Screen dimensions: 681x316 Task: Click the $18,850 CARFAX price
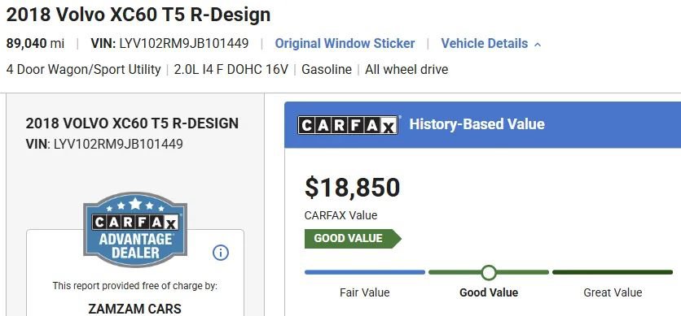pos(352,188)
